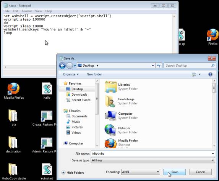Open the File name dropdown list
Image resolution: width=219 pixels, height=181 pixels.
point(213,154)
